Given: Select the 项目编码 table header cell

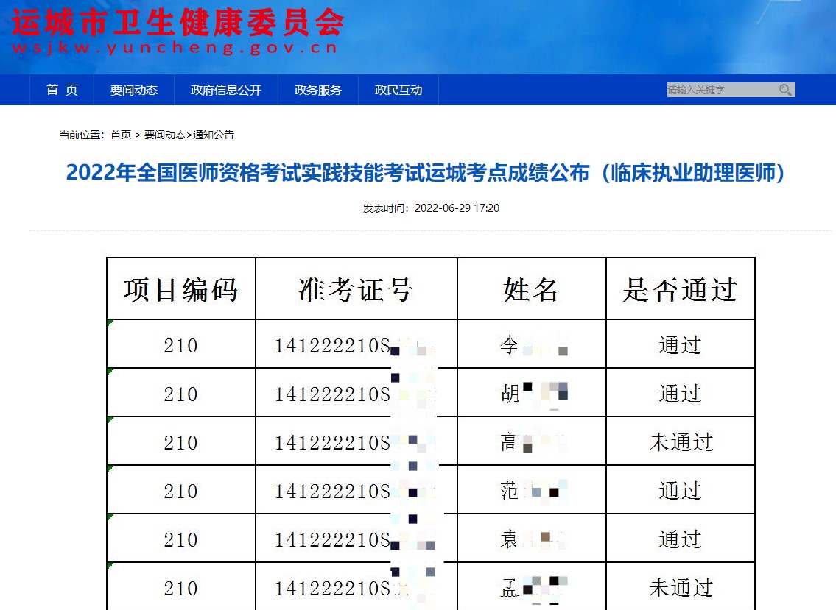Looking at the screenshot, I should 181,289.
